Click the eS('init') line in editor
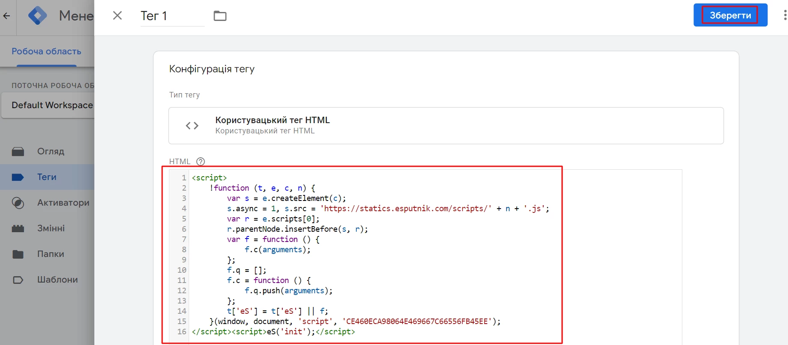Viewport: 788px width, 345px height. click(x=273, y=332)
